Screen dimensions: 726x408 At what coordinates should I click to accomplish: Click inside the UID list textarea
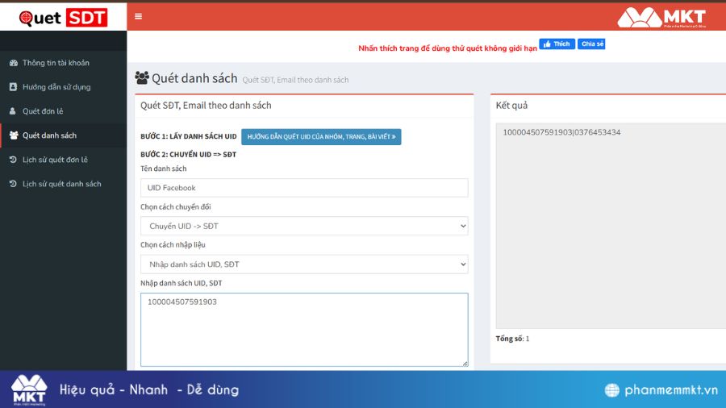click(304, 330)
